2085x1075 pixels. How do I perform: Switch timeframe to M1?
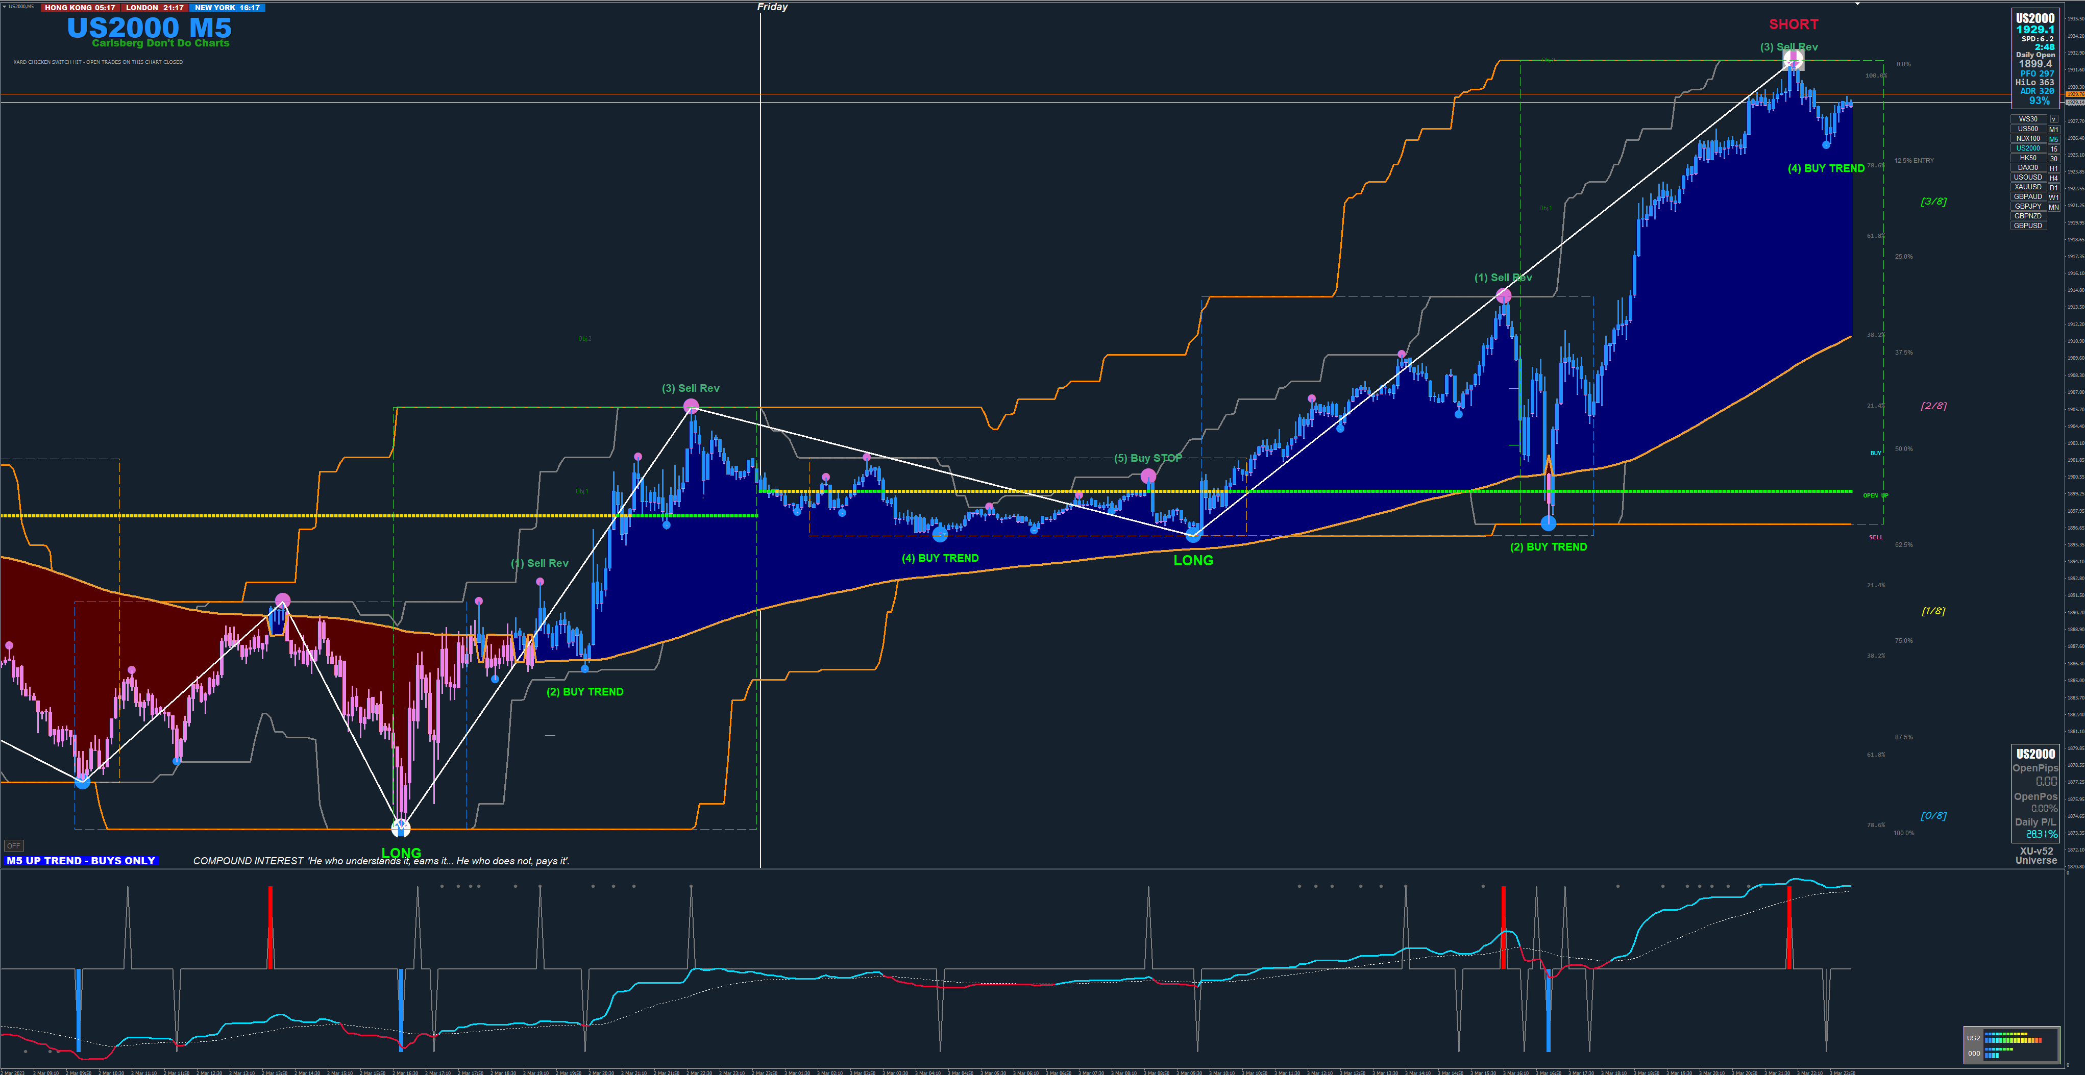point(2053,130)
